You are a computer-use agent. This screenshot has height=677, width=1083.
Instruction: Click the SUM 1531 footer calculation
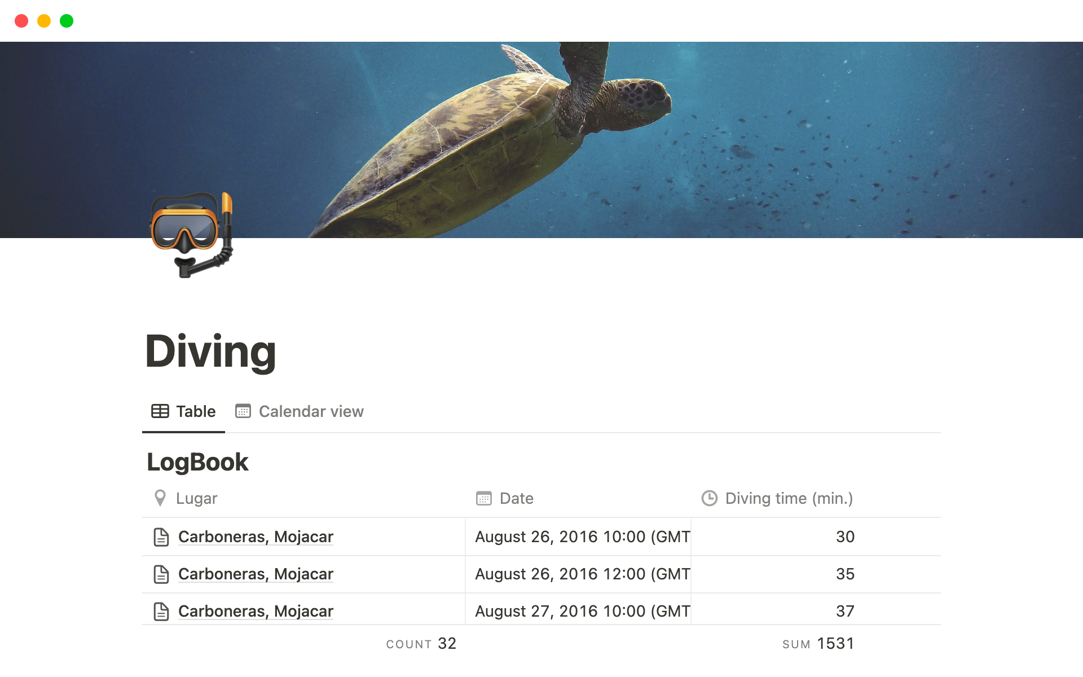[x=818, y=644]
